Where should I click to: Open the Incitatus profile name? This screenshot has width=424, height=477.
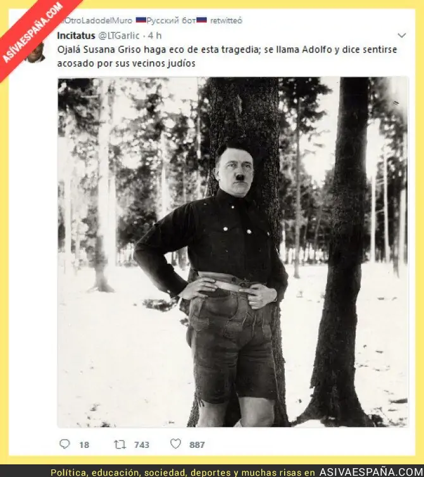(x=76, y=35)
